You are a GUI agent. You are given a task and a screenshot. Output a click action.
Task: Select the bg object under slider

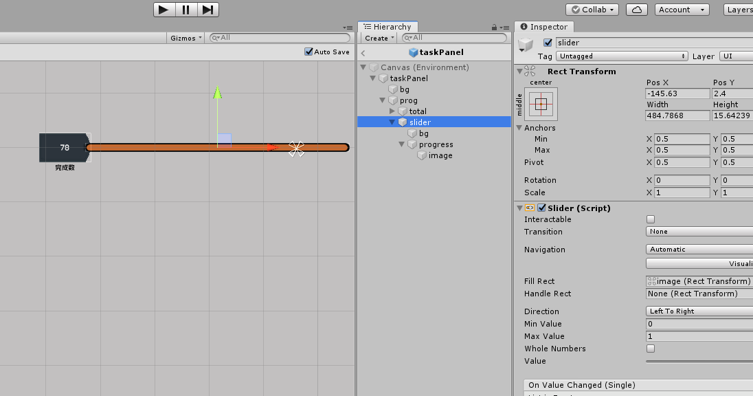[423, 133]
